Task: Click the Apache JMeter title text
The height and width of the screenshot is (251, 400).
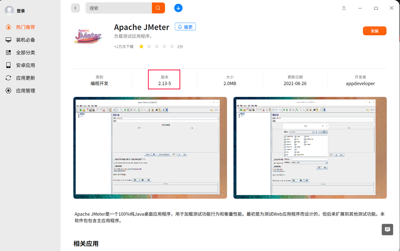Action: point(142,27)
